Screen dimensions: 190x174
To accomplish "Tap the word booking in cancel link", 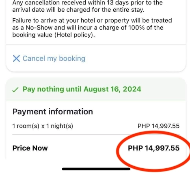I will pyautogui.click(x=72, y=58).
